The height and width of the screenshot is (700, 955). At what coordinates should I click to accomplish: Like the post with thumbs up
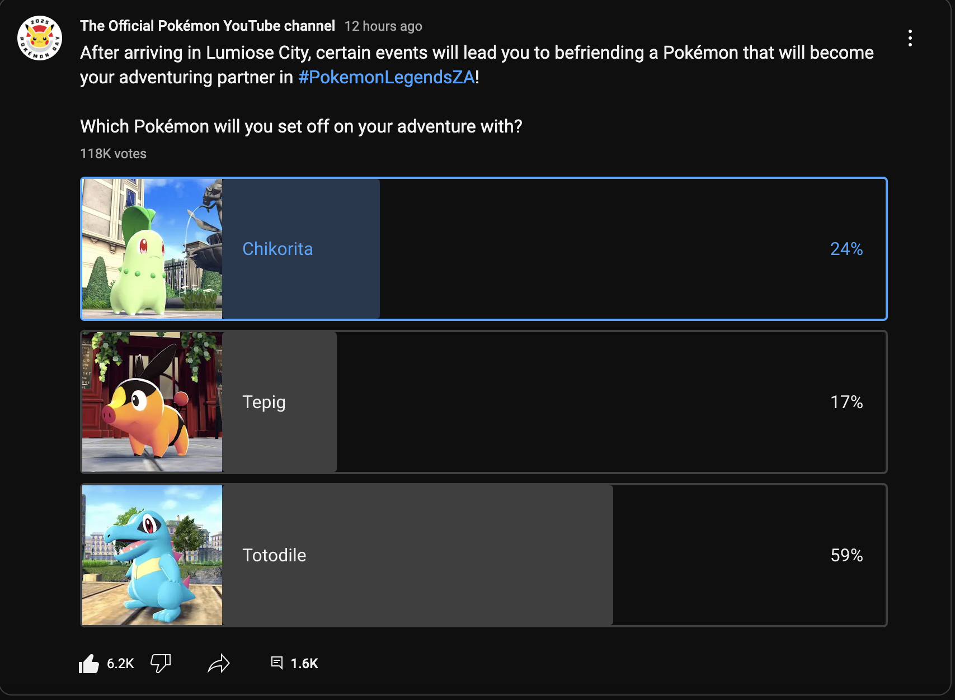(89, 664)
